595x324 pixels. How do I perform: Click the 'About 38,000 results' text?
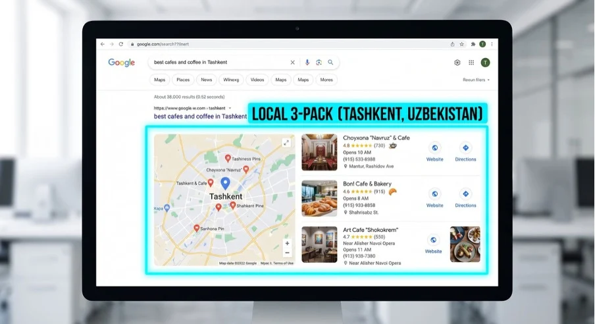point(189,97)
